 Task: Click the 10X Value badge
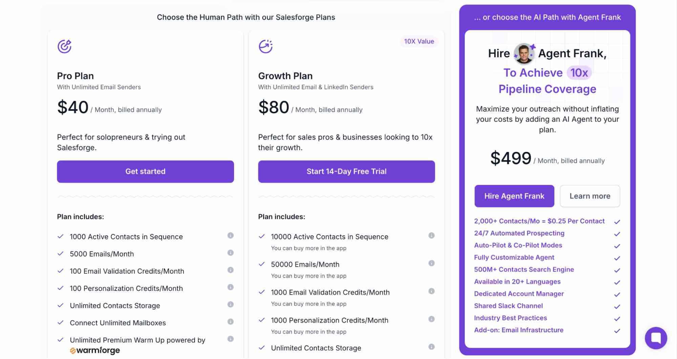point(419,41)
